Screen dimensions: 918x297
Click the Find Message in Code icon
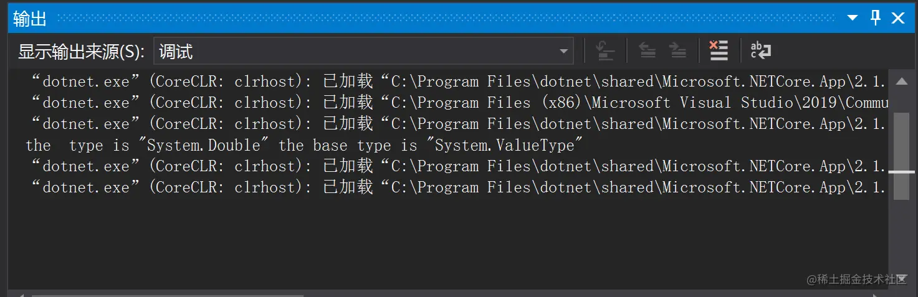(x=605, y=50)
